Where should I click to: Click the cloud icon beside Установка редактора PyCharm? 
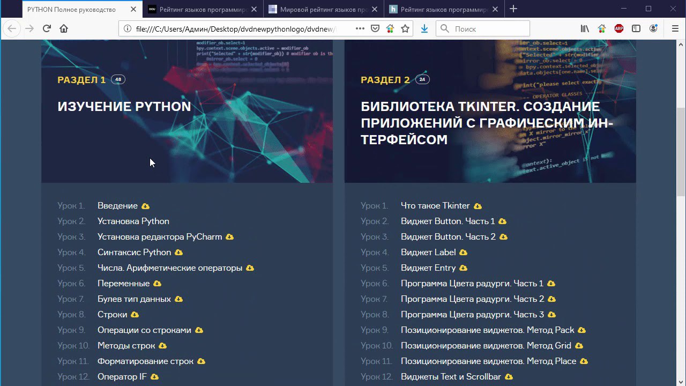click(x=229, y=237)
